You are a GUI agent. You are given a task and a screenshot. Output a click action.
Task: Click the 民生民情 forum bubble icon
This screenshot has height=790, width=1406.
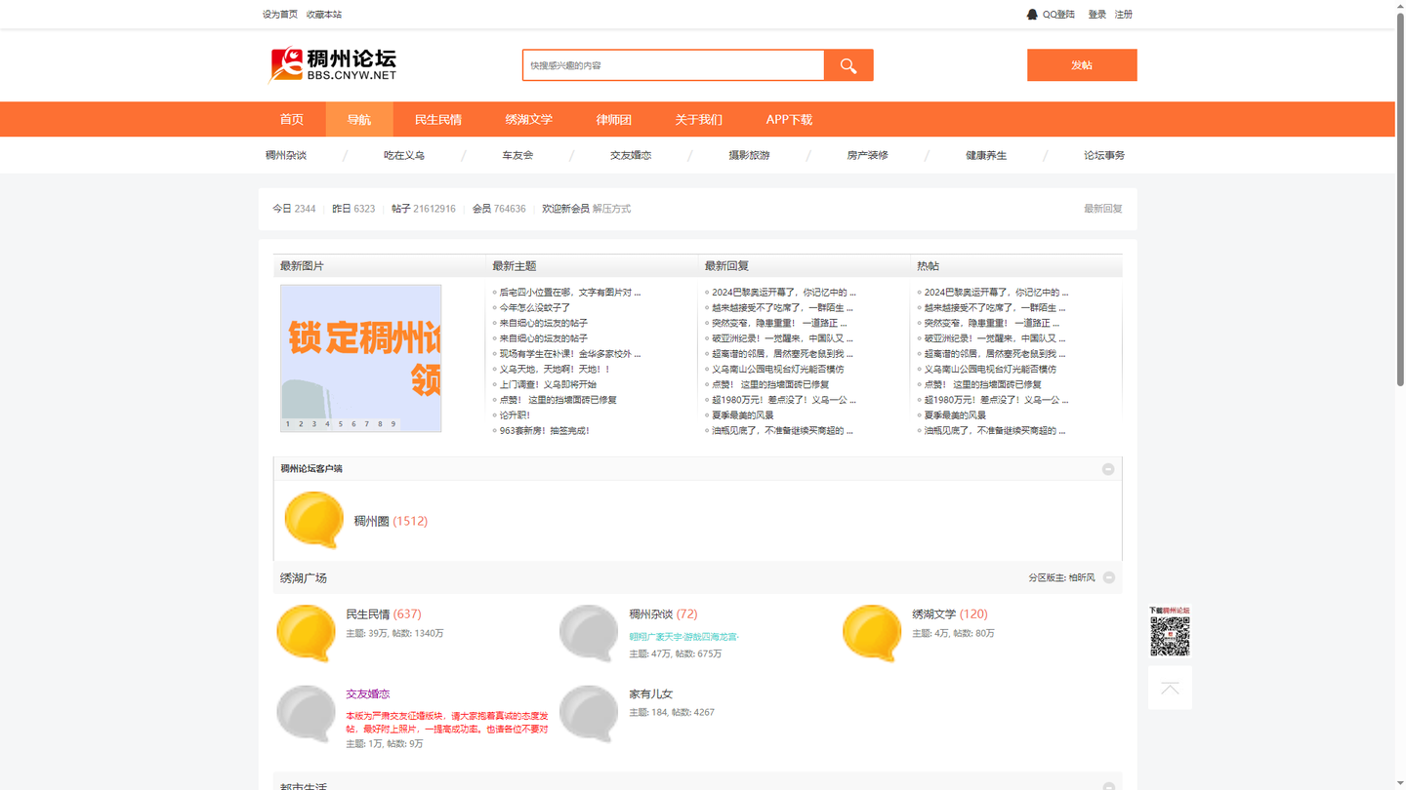click(307, 633)
